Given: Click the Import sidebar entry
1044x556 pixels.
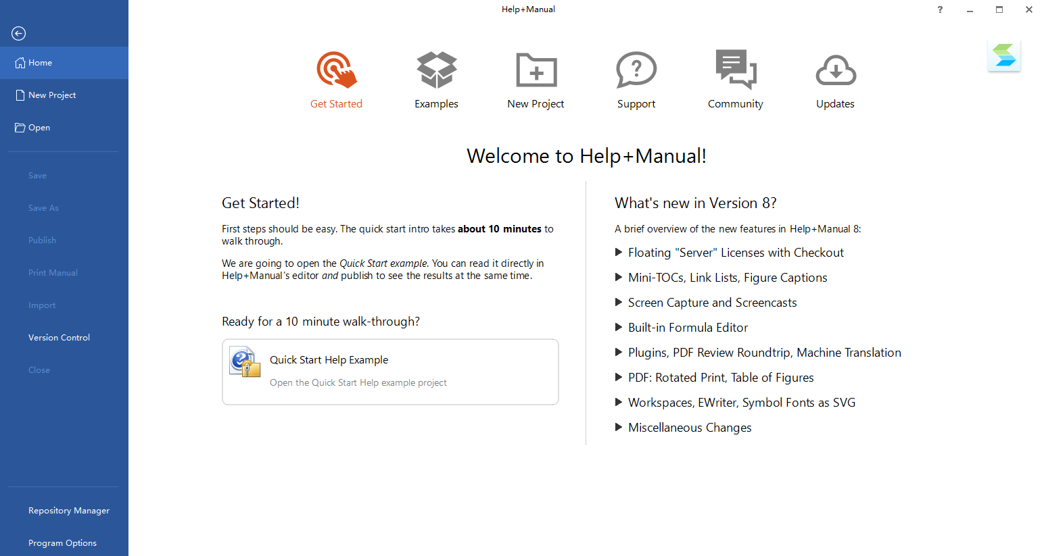Looking at the screenshot, I should click(x=42, y=305).
